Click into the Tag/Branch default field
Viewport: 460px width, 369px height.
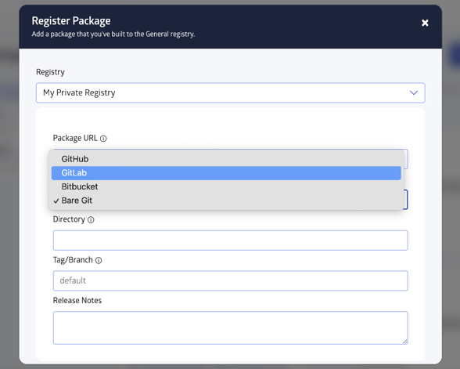(230, 280)
